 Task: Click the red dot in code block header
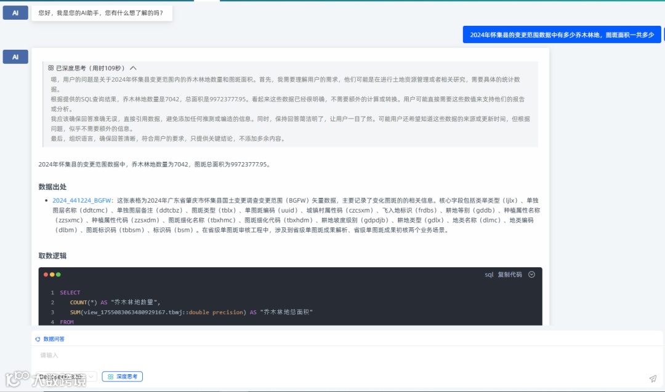tap(46, 274)
